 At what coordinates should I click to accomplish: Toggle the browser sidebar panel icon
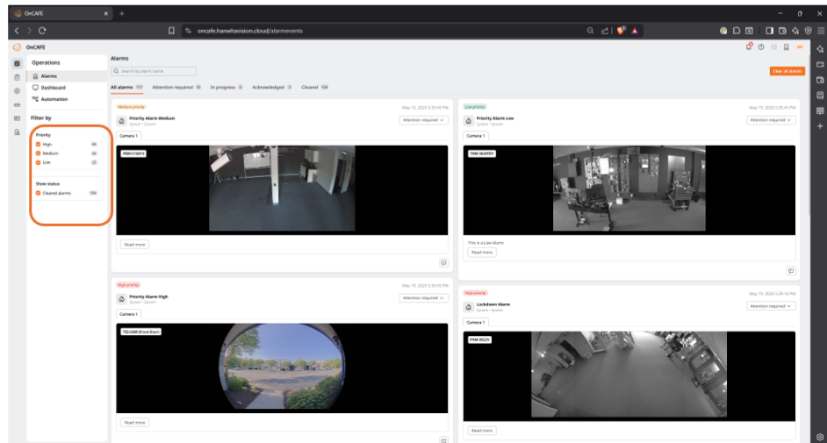(x=770, y=31)
